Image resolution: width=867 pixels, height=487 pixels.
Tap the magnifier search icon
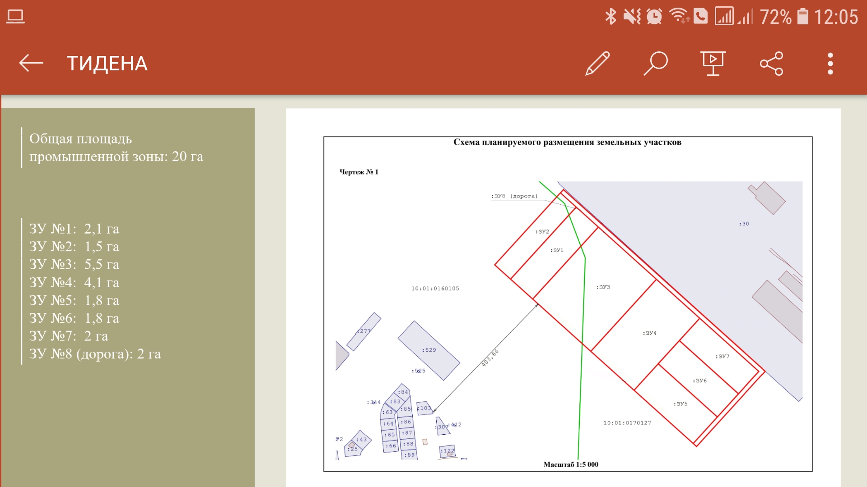[655, 64]
